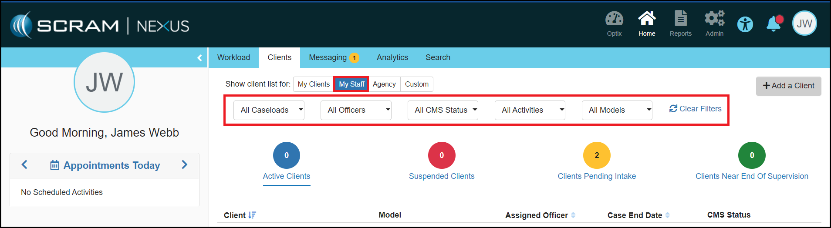The width and height of the screenshot is (831, 228).
Task: Open Admin gears icon
Action: (714, 19)
